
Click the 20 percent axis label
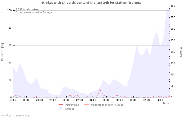10,80
